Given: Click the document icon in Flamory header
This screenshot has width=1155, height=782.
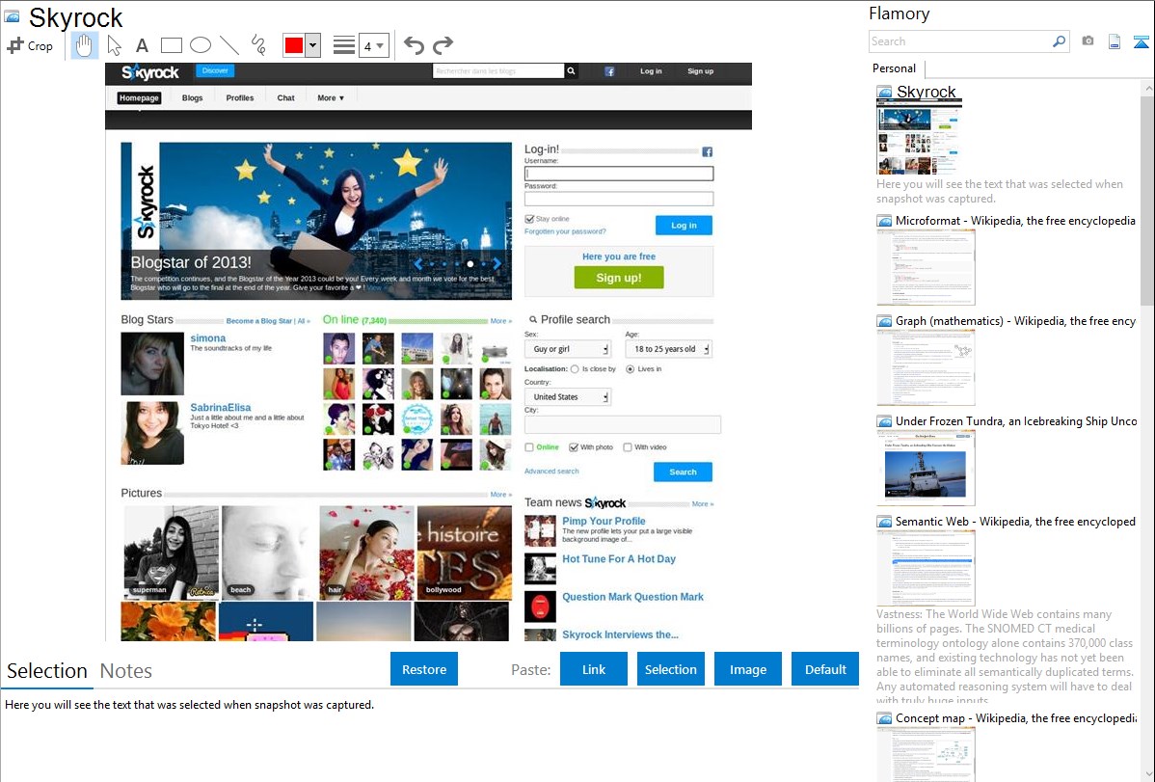Looking at the screenshot, I should 1115,41.
